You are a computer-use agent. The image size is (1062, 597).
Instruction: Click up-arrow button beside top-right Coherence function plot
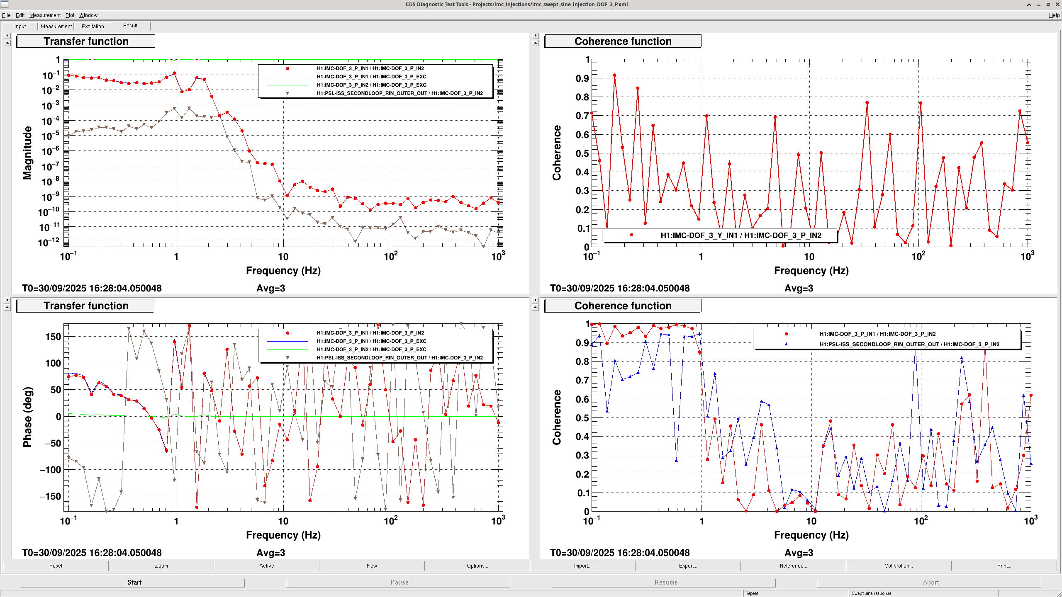click(535, 43)
